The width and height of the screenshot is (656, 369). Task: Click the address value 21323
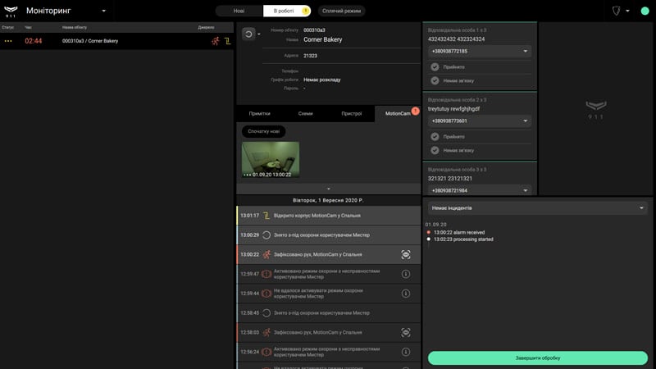click(x=310, y=56)
